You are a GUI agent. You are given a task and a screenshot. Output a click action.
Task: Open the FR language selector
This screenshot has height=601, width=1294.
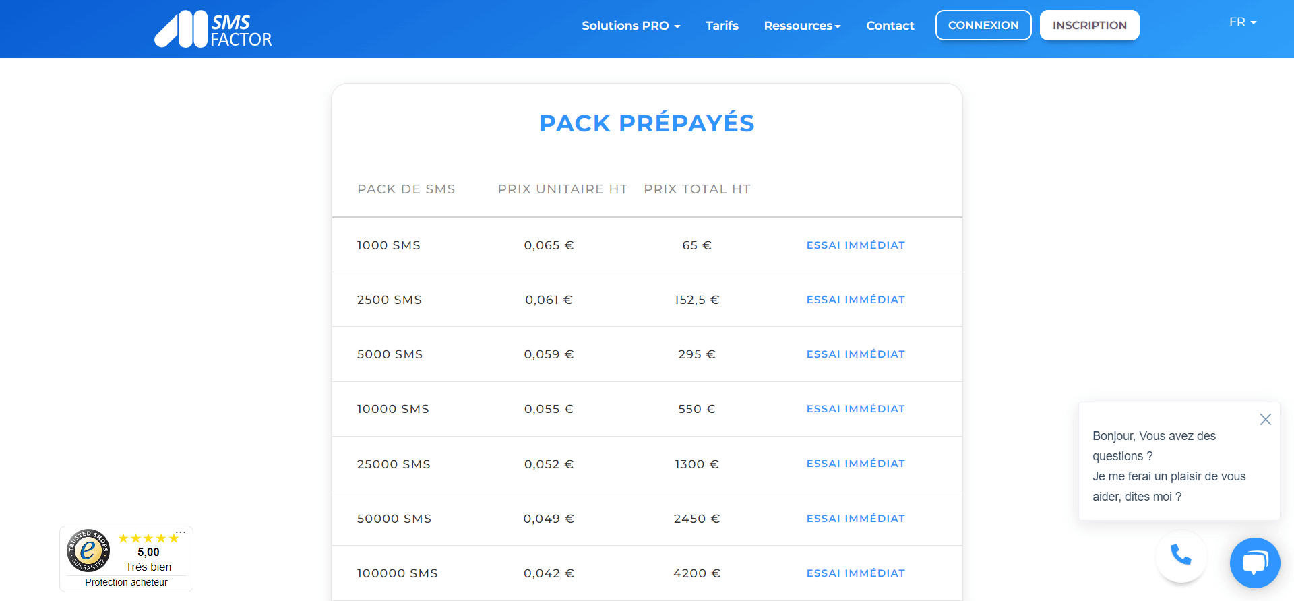(1242, 22)
